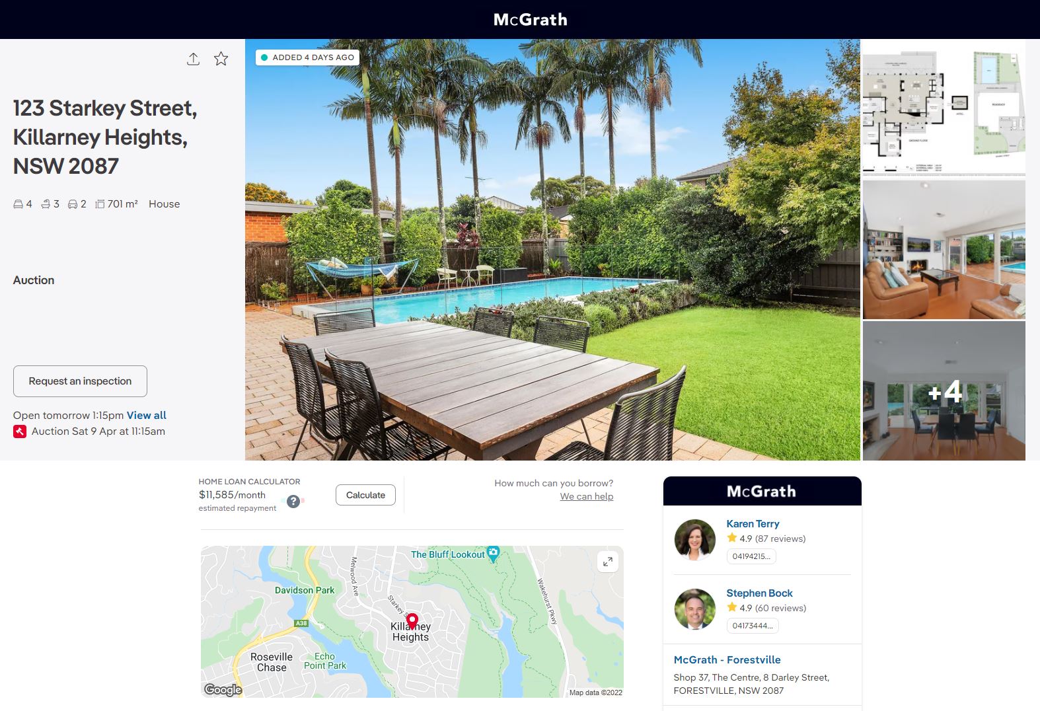Open the McGrath - Forestville agency link
Screen dimensions: 1040x711
coord(727,659)
